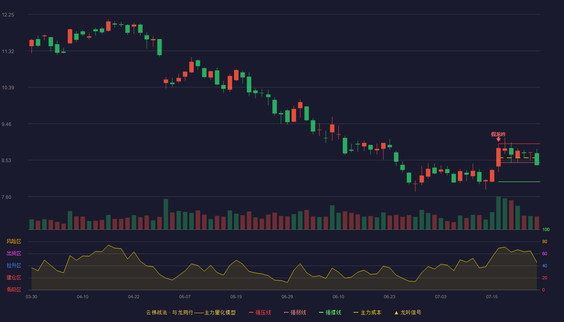This screenshot has width=564, height=322.
Task: Click the 05-19 date axis label
Action: tap(236, 297)
